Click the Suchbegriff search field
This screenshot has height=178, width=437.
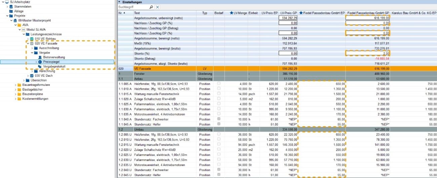(x=133, y=7)
